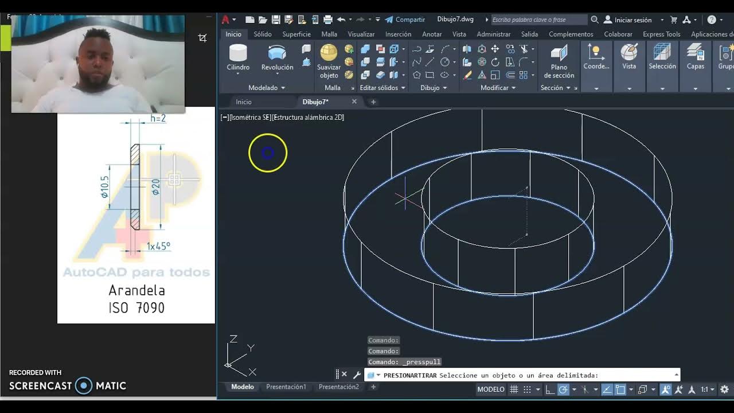
Task: Click the Suavizar objeto mesh tool
Action: 329,61
